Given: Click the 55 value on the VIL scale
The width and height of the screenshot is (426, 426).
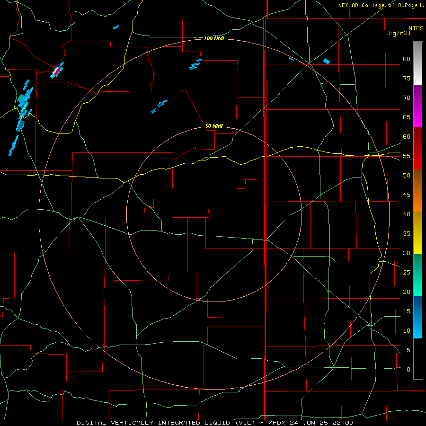Looking at the screenshot, I should point(407,156).
